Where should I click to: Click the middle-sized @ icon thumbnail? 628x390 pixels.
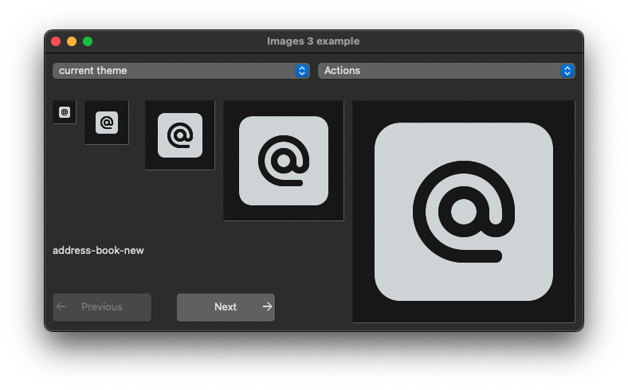[180, 135]
